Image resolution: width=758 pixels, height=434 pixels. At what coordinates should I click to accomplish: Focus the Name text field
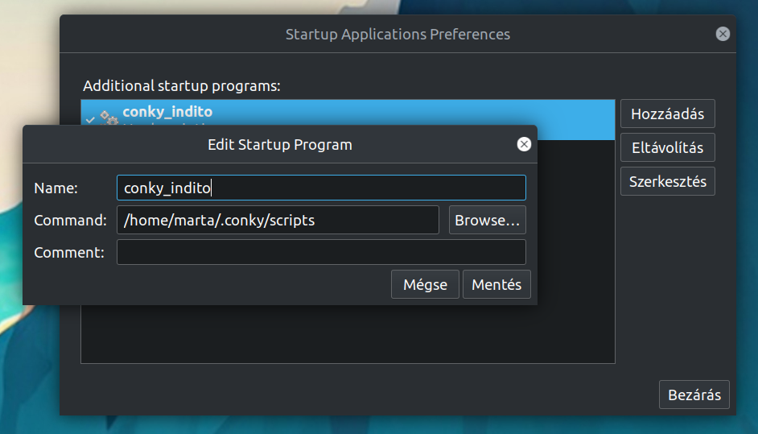click(x=321, y=188)
